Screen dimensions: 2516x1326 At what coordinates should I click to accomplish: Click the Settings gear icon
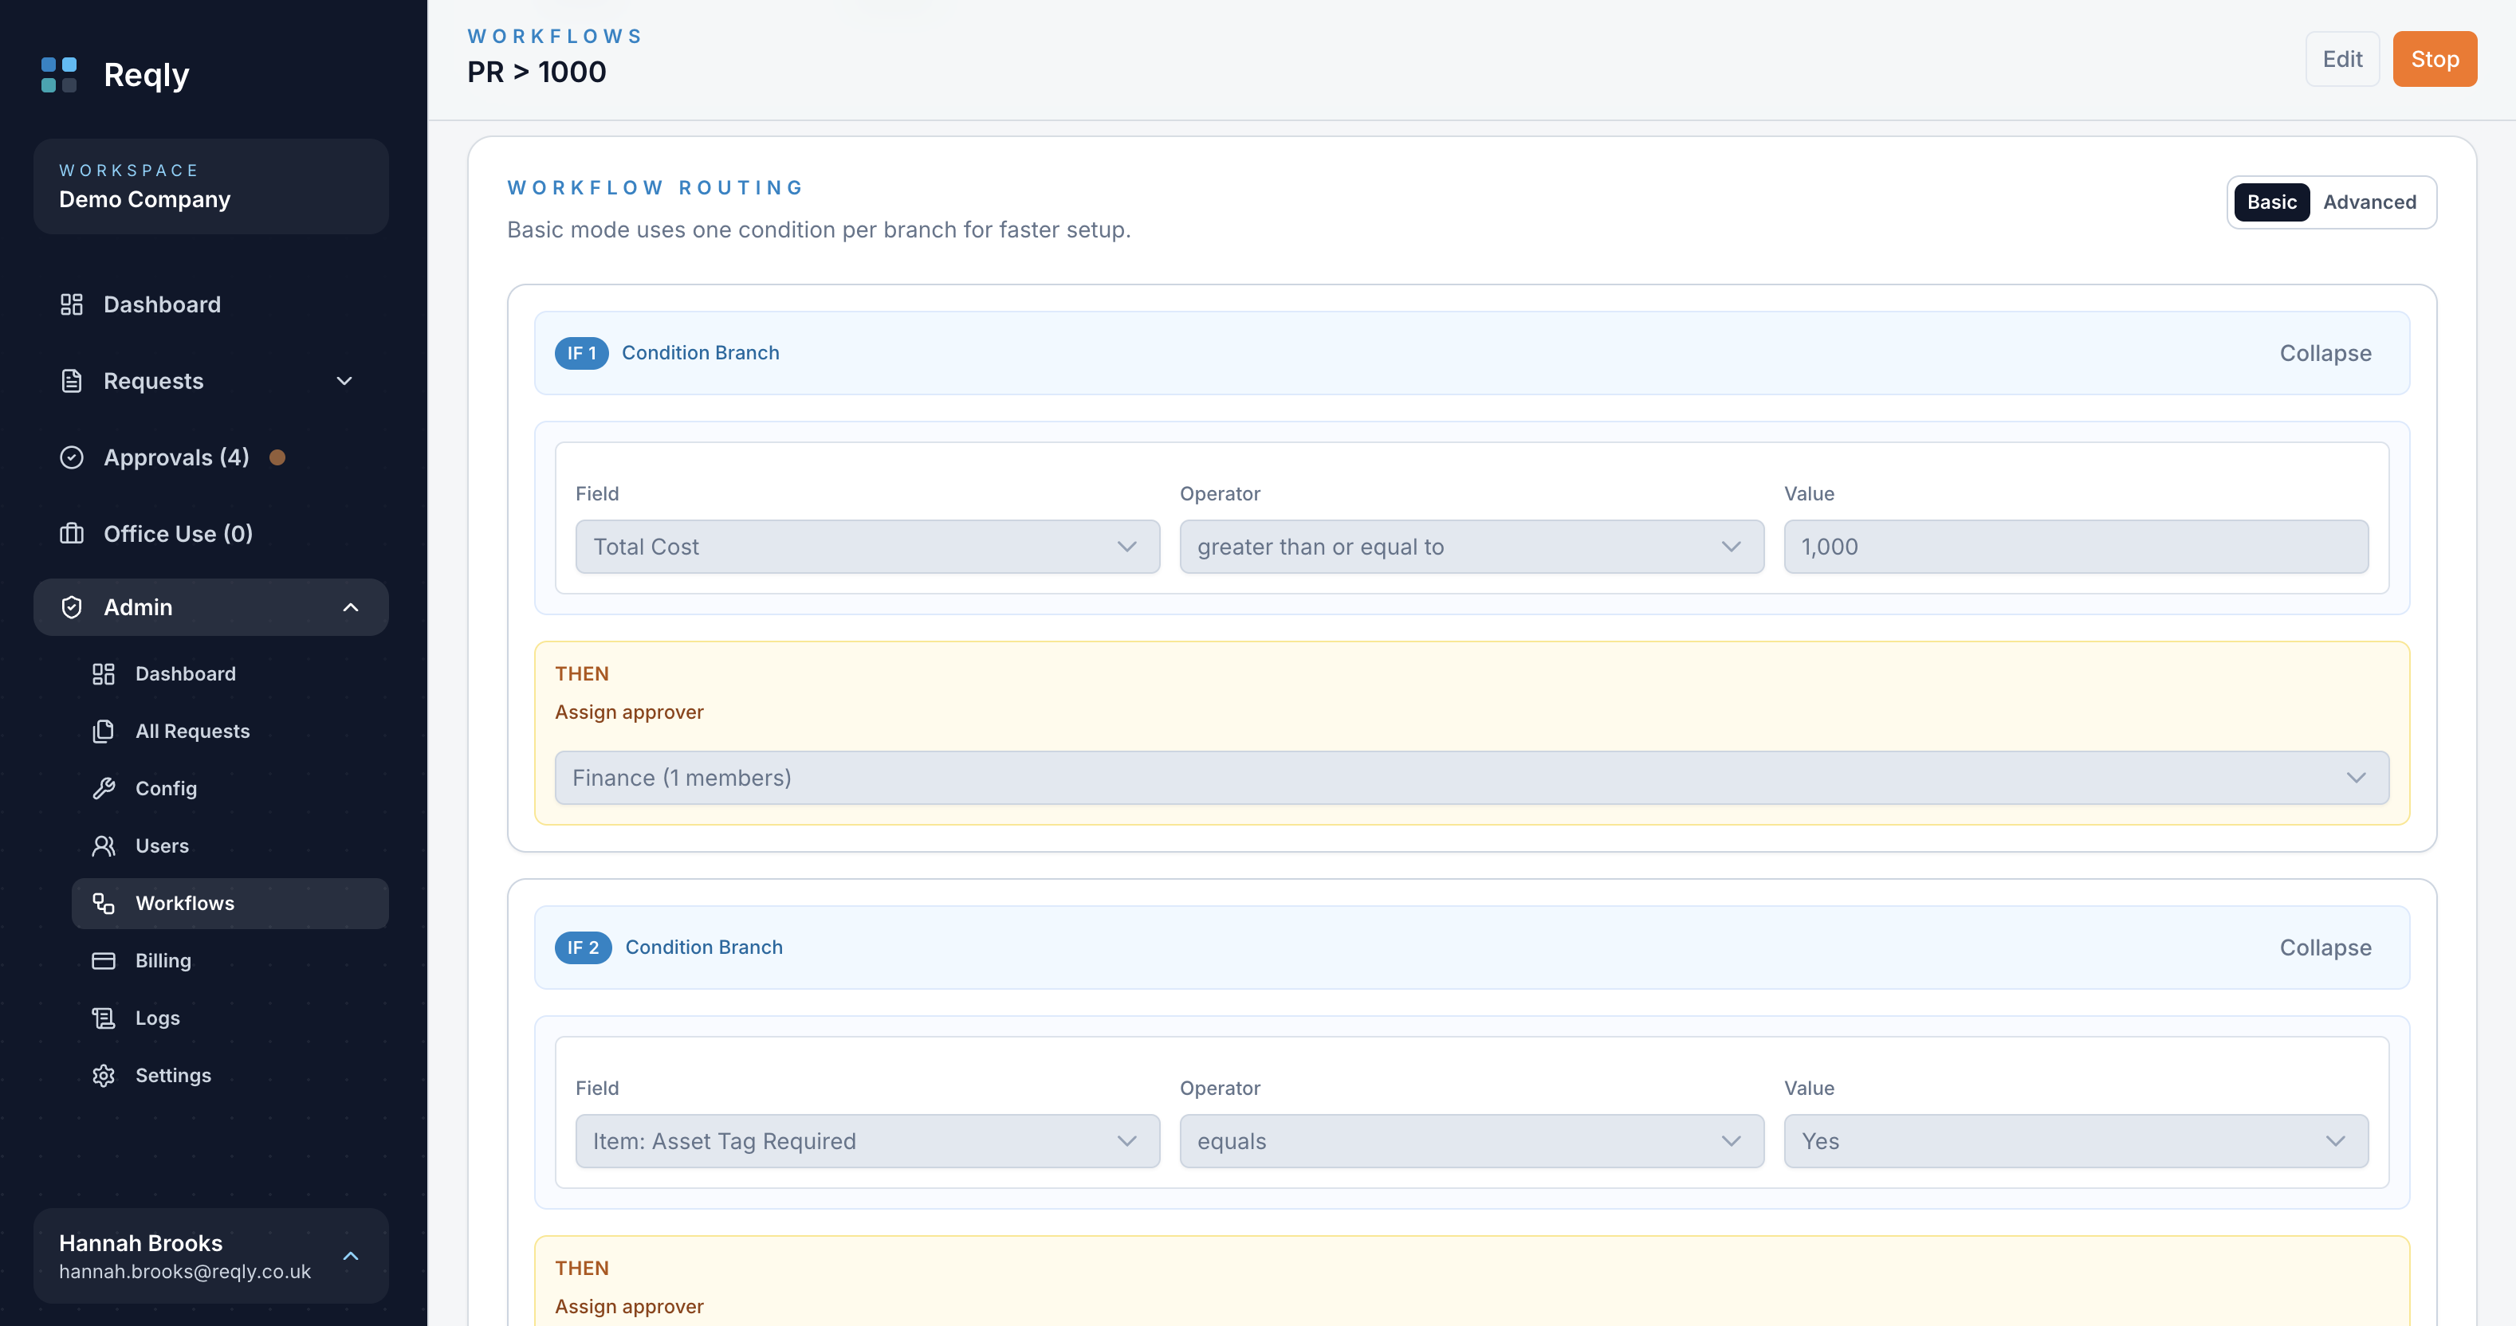coord(104,1075)
